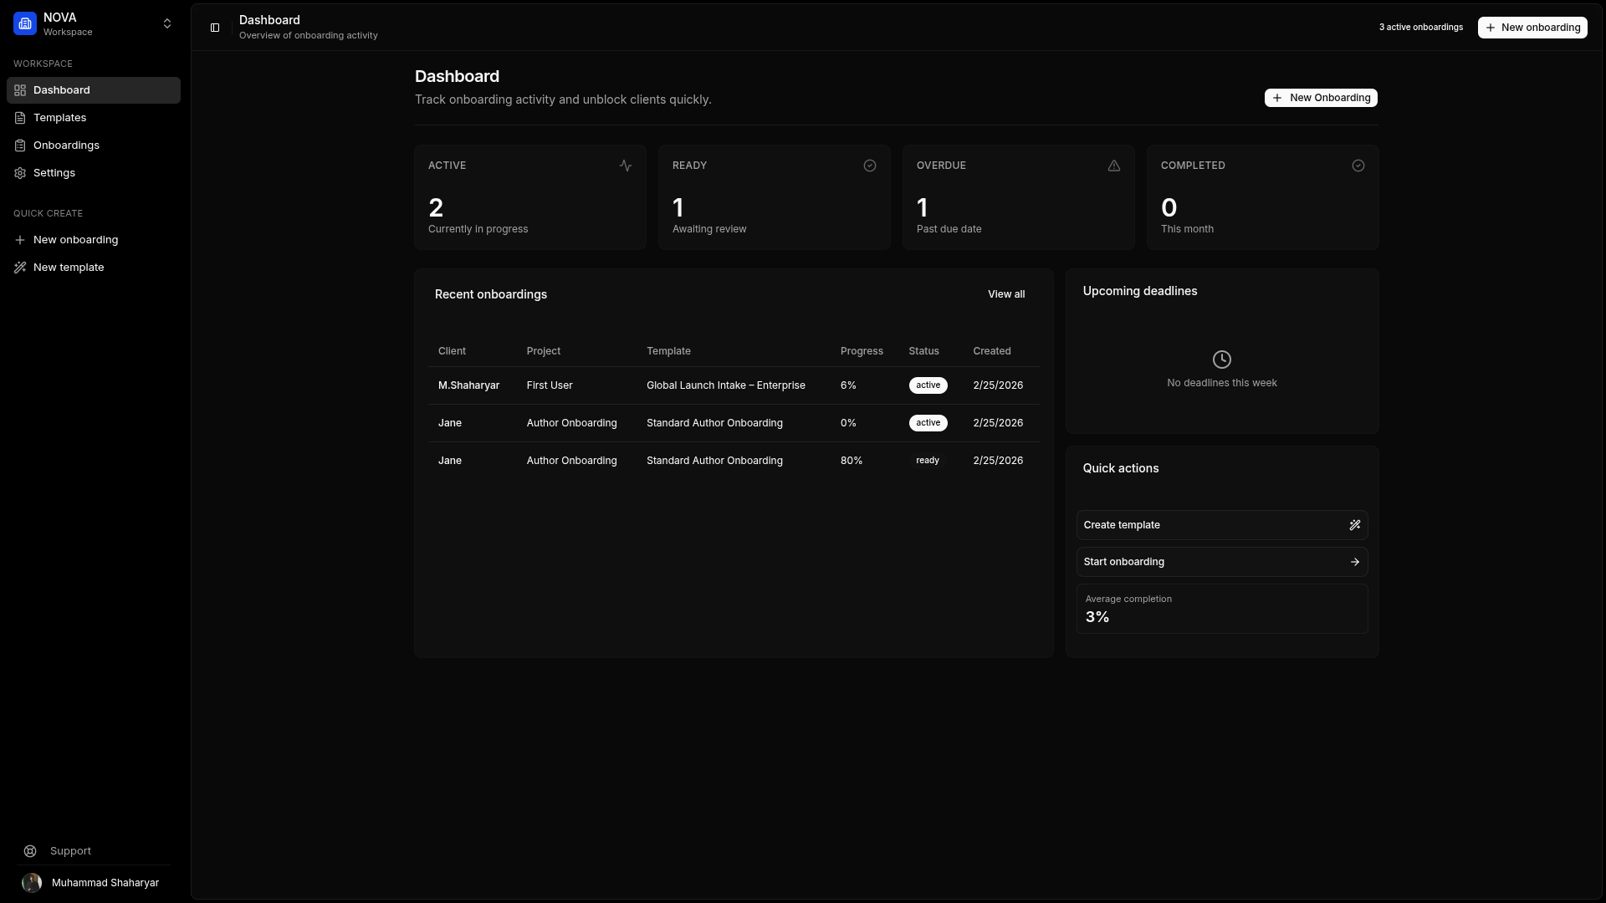Open View all recent onboardings
Screen dimensions: 1606x903
pyautogui.click(x=1006, y=293)
